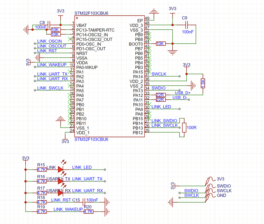Select ground symbol on VSS_2 pin
The image size is (264, 224).
193,86
